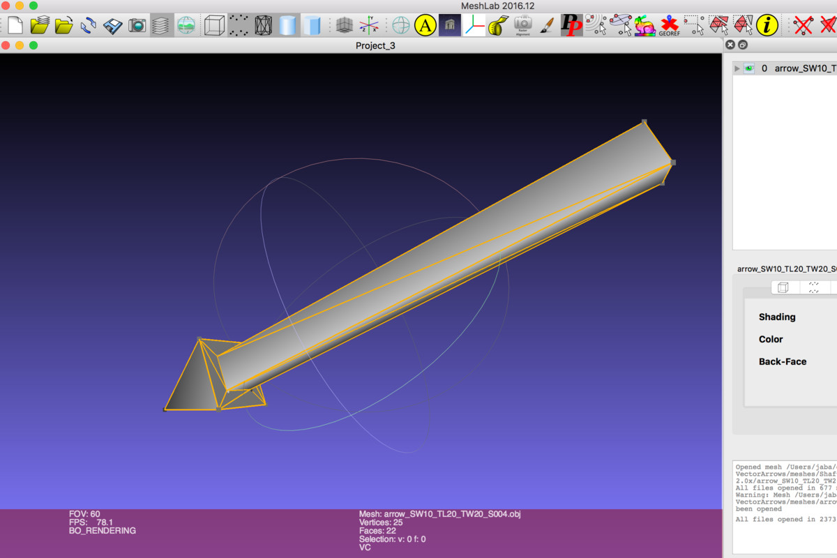The image size is (837, 558).
Task: Select the GEOREF tool icon
Action: coord(670,25)
